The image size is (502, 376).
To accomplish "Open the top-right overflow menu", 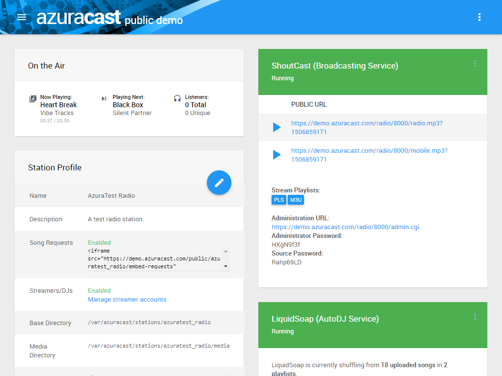I will (479, 17).
